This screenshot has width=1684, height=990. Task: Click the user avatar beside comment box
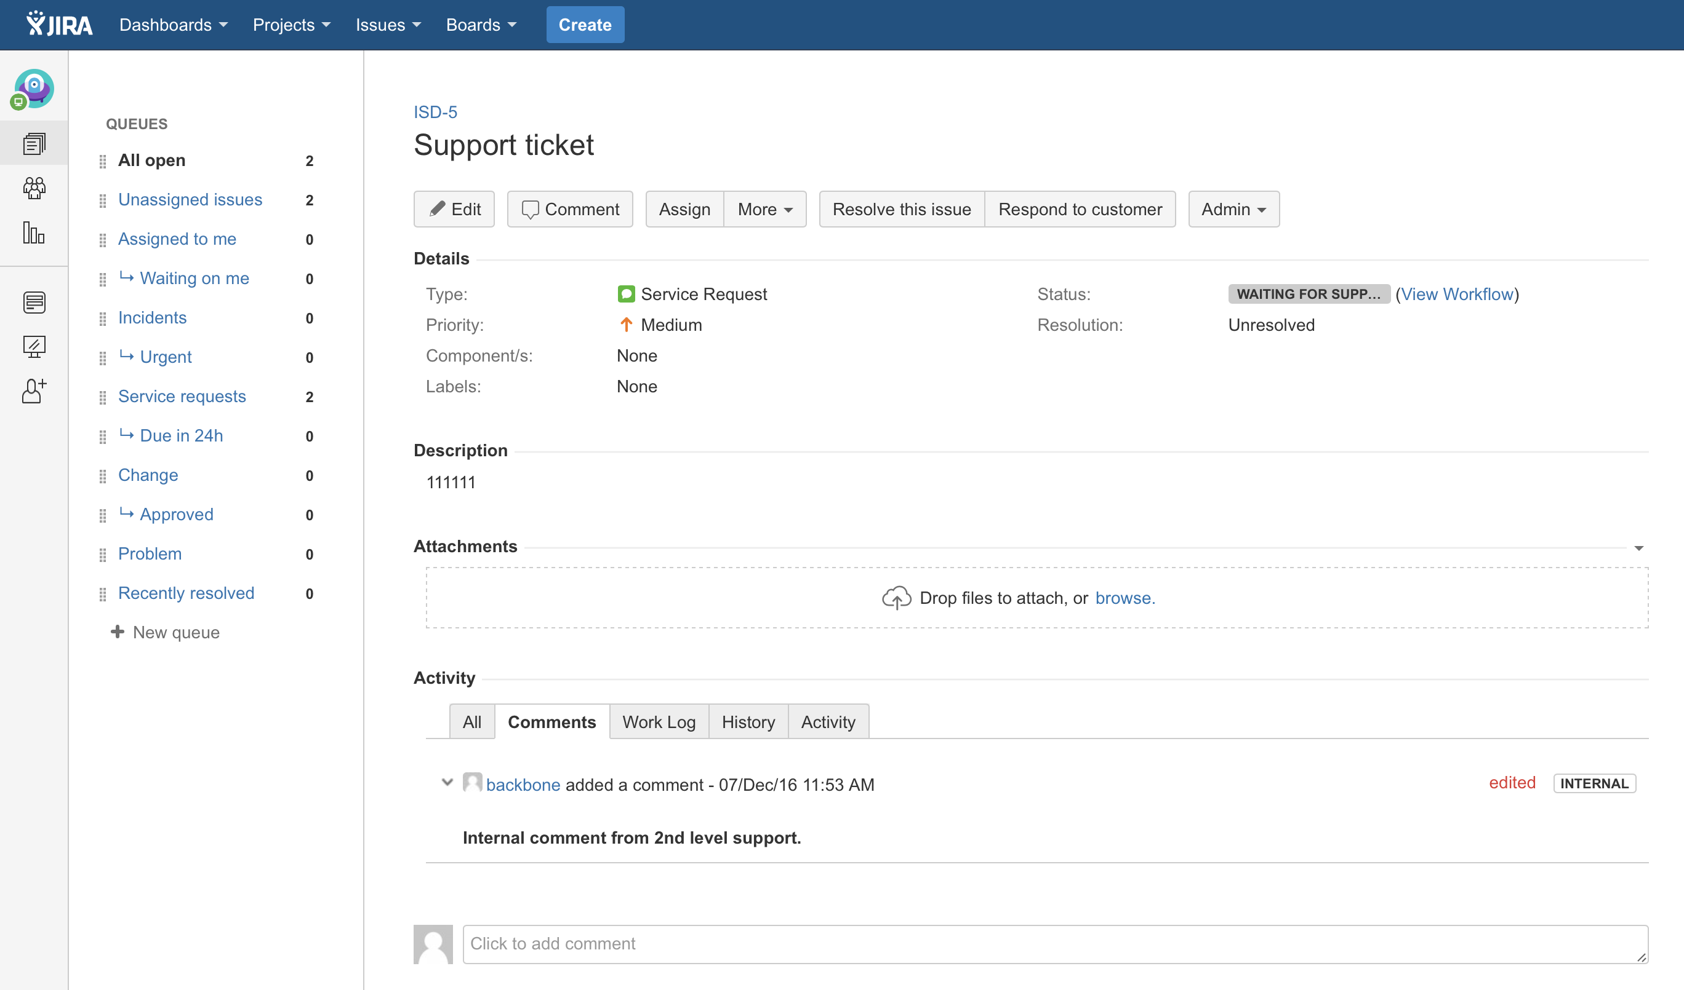(x=433, y=944)
